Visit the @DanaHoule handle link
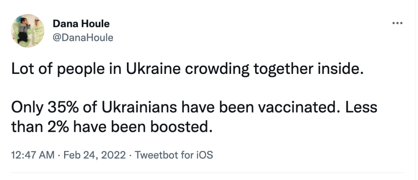Image resolution: width=418 pixels, height=180 pixels. pos(83,38)
